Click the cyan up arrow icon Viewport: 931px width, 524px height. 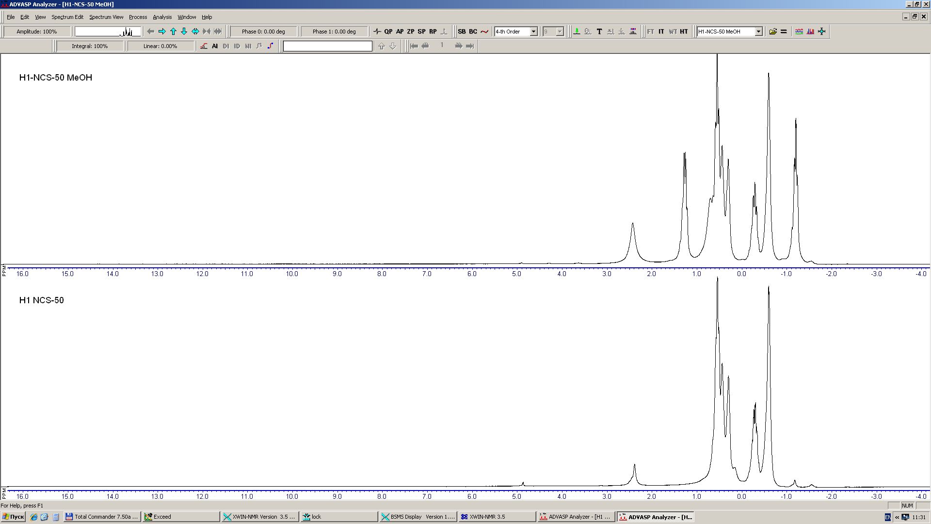point(173,32)
